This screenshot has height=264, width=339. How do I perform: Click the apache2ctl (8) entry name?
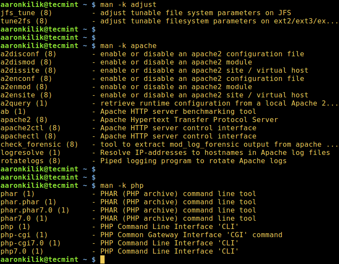pyautogui.click(x=30, y=128)
